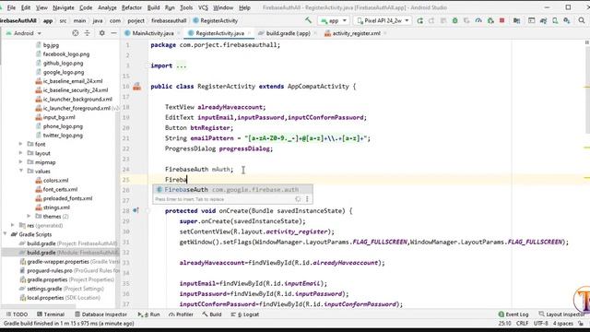Click the red Stop button icon
The image size is (590, 332).
coord(501,20)
